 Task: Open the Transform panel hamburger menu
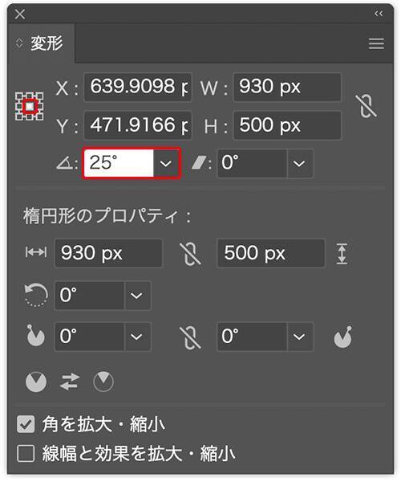click(376, 43)
